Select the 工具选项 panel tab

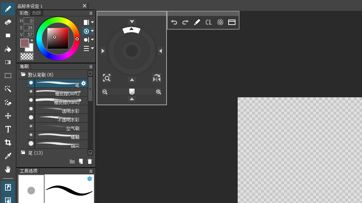click(29, 171)
